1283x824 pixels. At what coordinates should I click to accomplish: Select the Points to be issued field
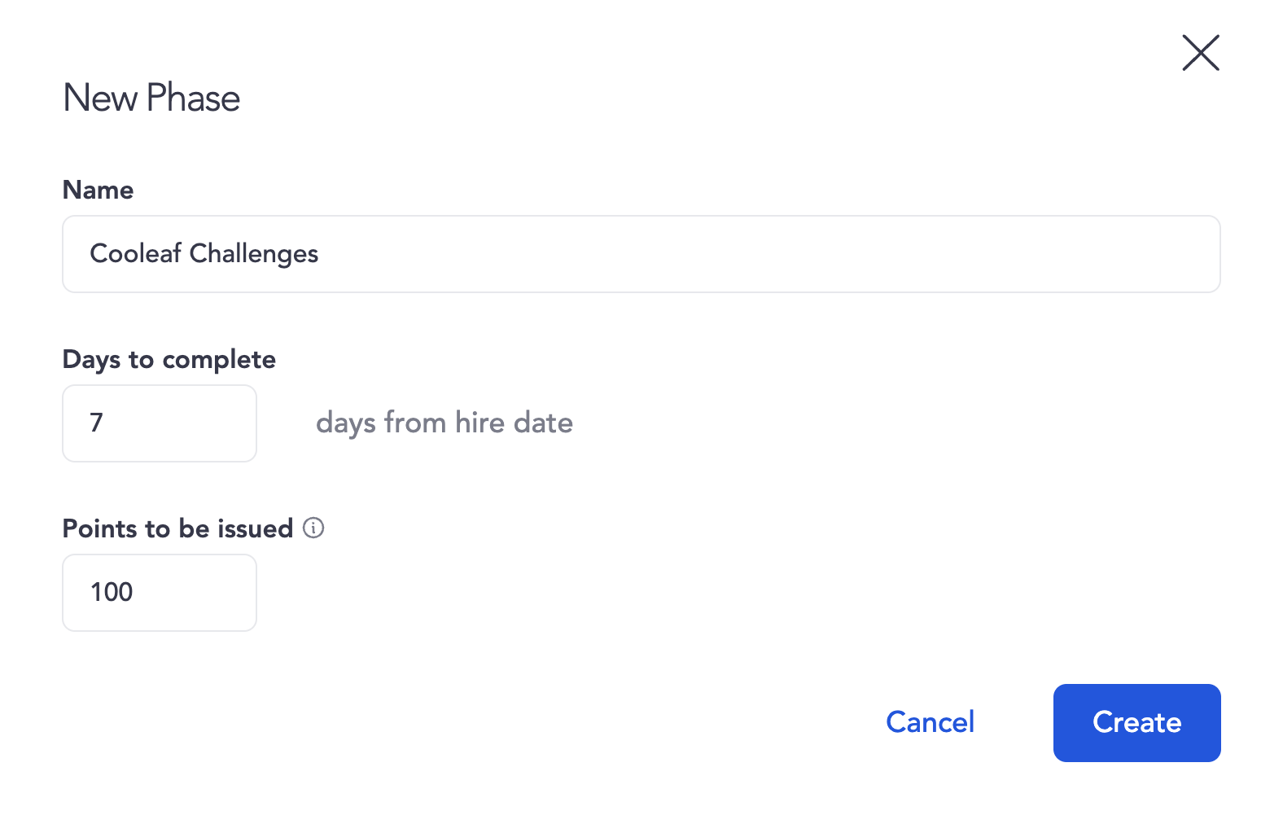click(x=160, y=593)
